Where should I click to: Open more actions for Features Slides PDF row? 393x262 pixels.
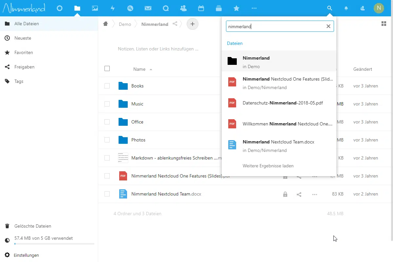[315, 176]
